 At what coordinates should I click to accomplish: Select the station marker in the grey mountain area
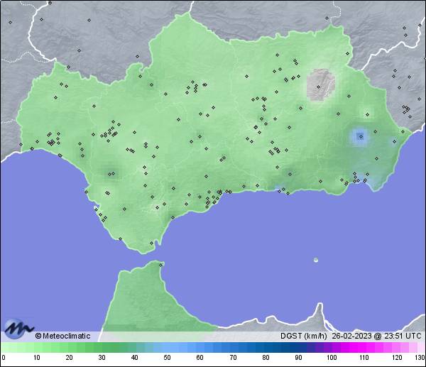[318, 87]
